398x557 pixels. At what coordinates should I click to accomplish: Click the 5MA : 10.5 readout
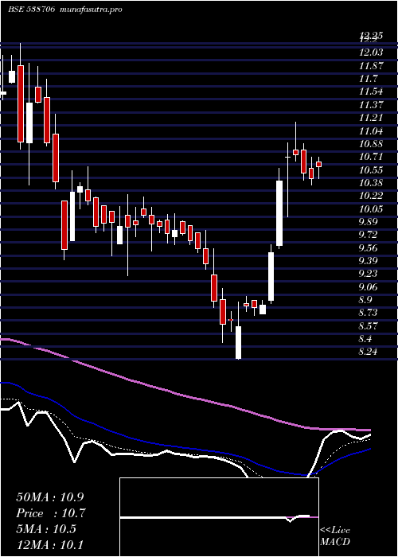pos(46,529)
